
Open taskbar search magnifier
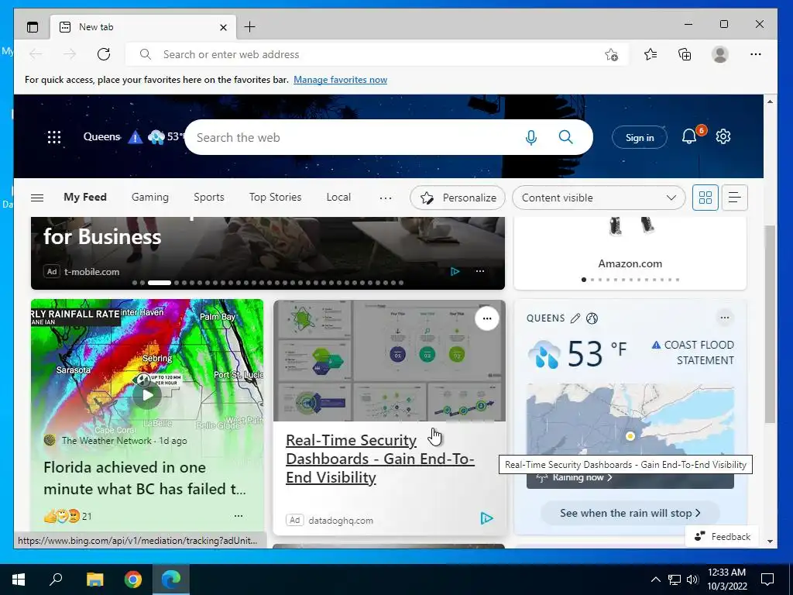(56, 580)
